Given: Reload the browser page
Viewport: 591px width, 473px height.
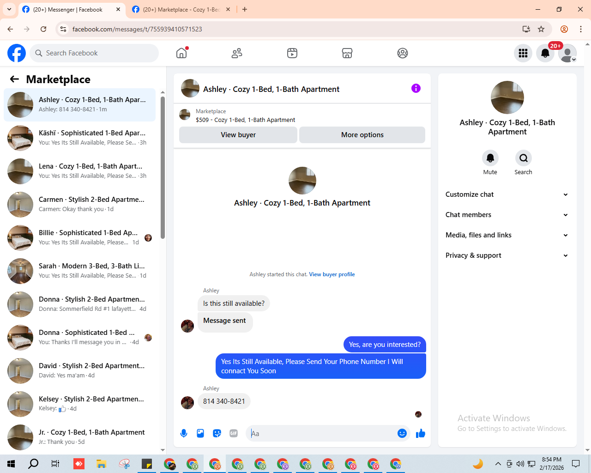Looking at the screenshot, I should point(43,29).
